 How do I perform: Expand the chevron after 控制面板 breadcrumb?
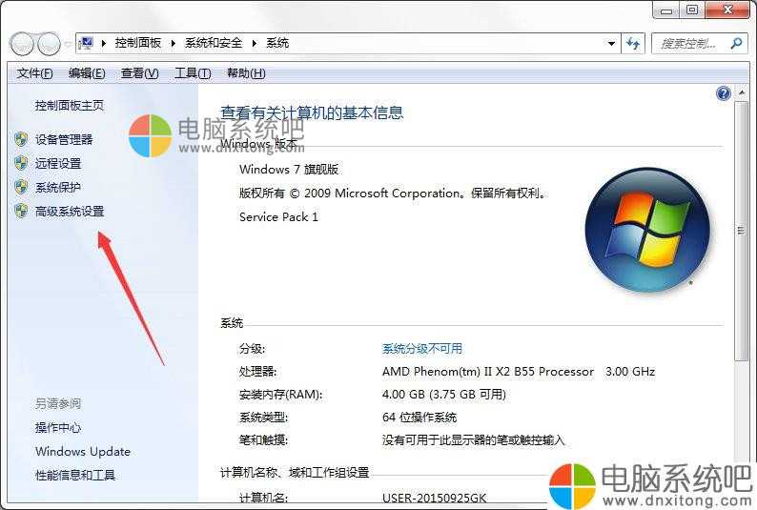[x=173, y=43]
